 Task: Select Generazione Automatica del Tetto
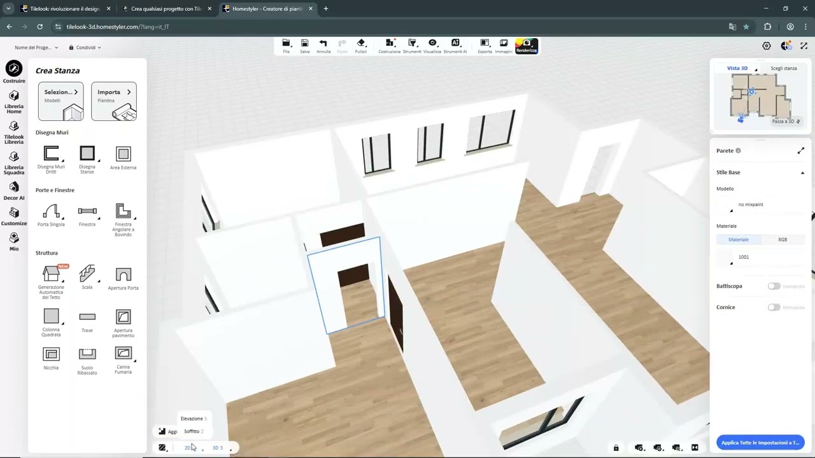click(51, 282)
